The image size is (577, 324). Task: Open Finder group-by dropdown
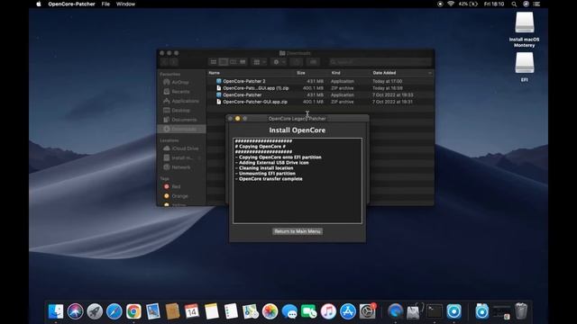[x=260, y=62]
